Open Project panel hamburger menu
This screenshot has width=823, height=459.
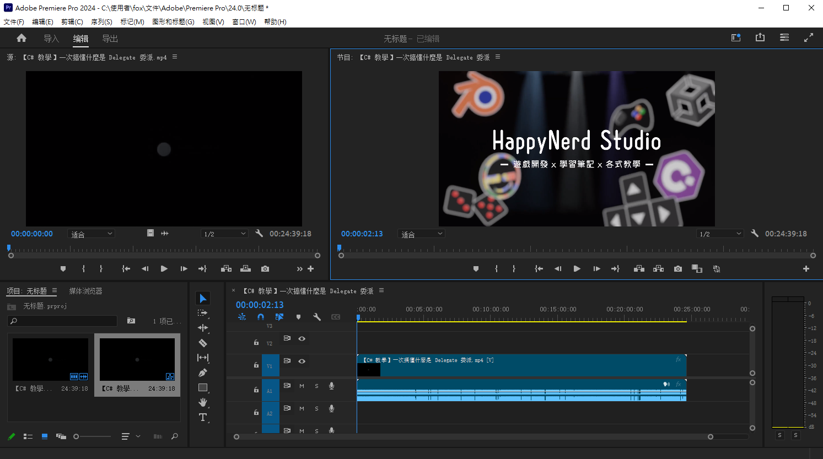point(55,290)
